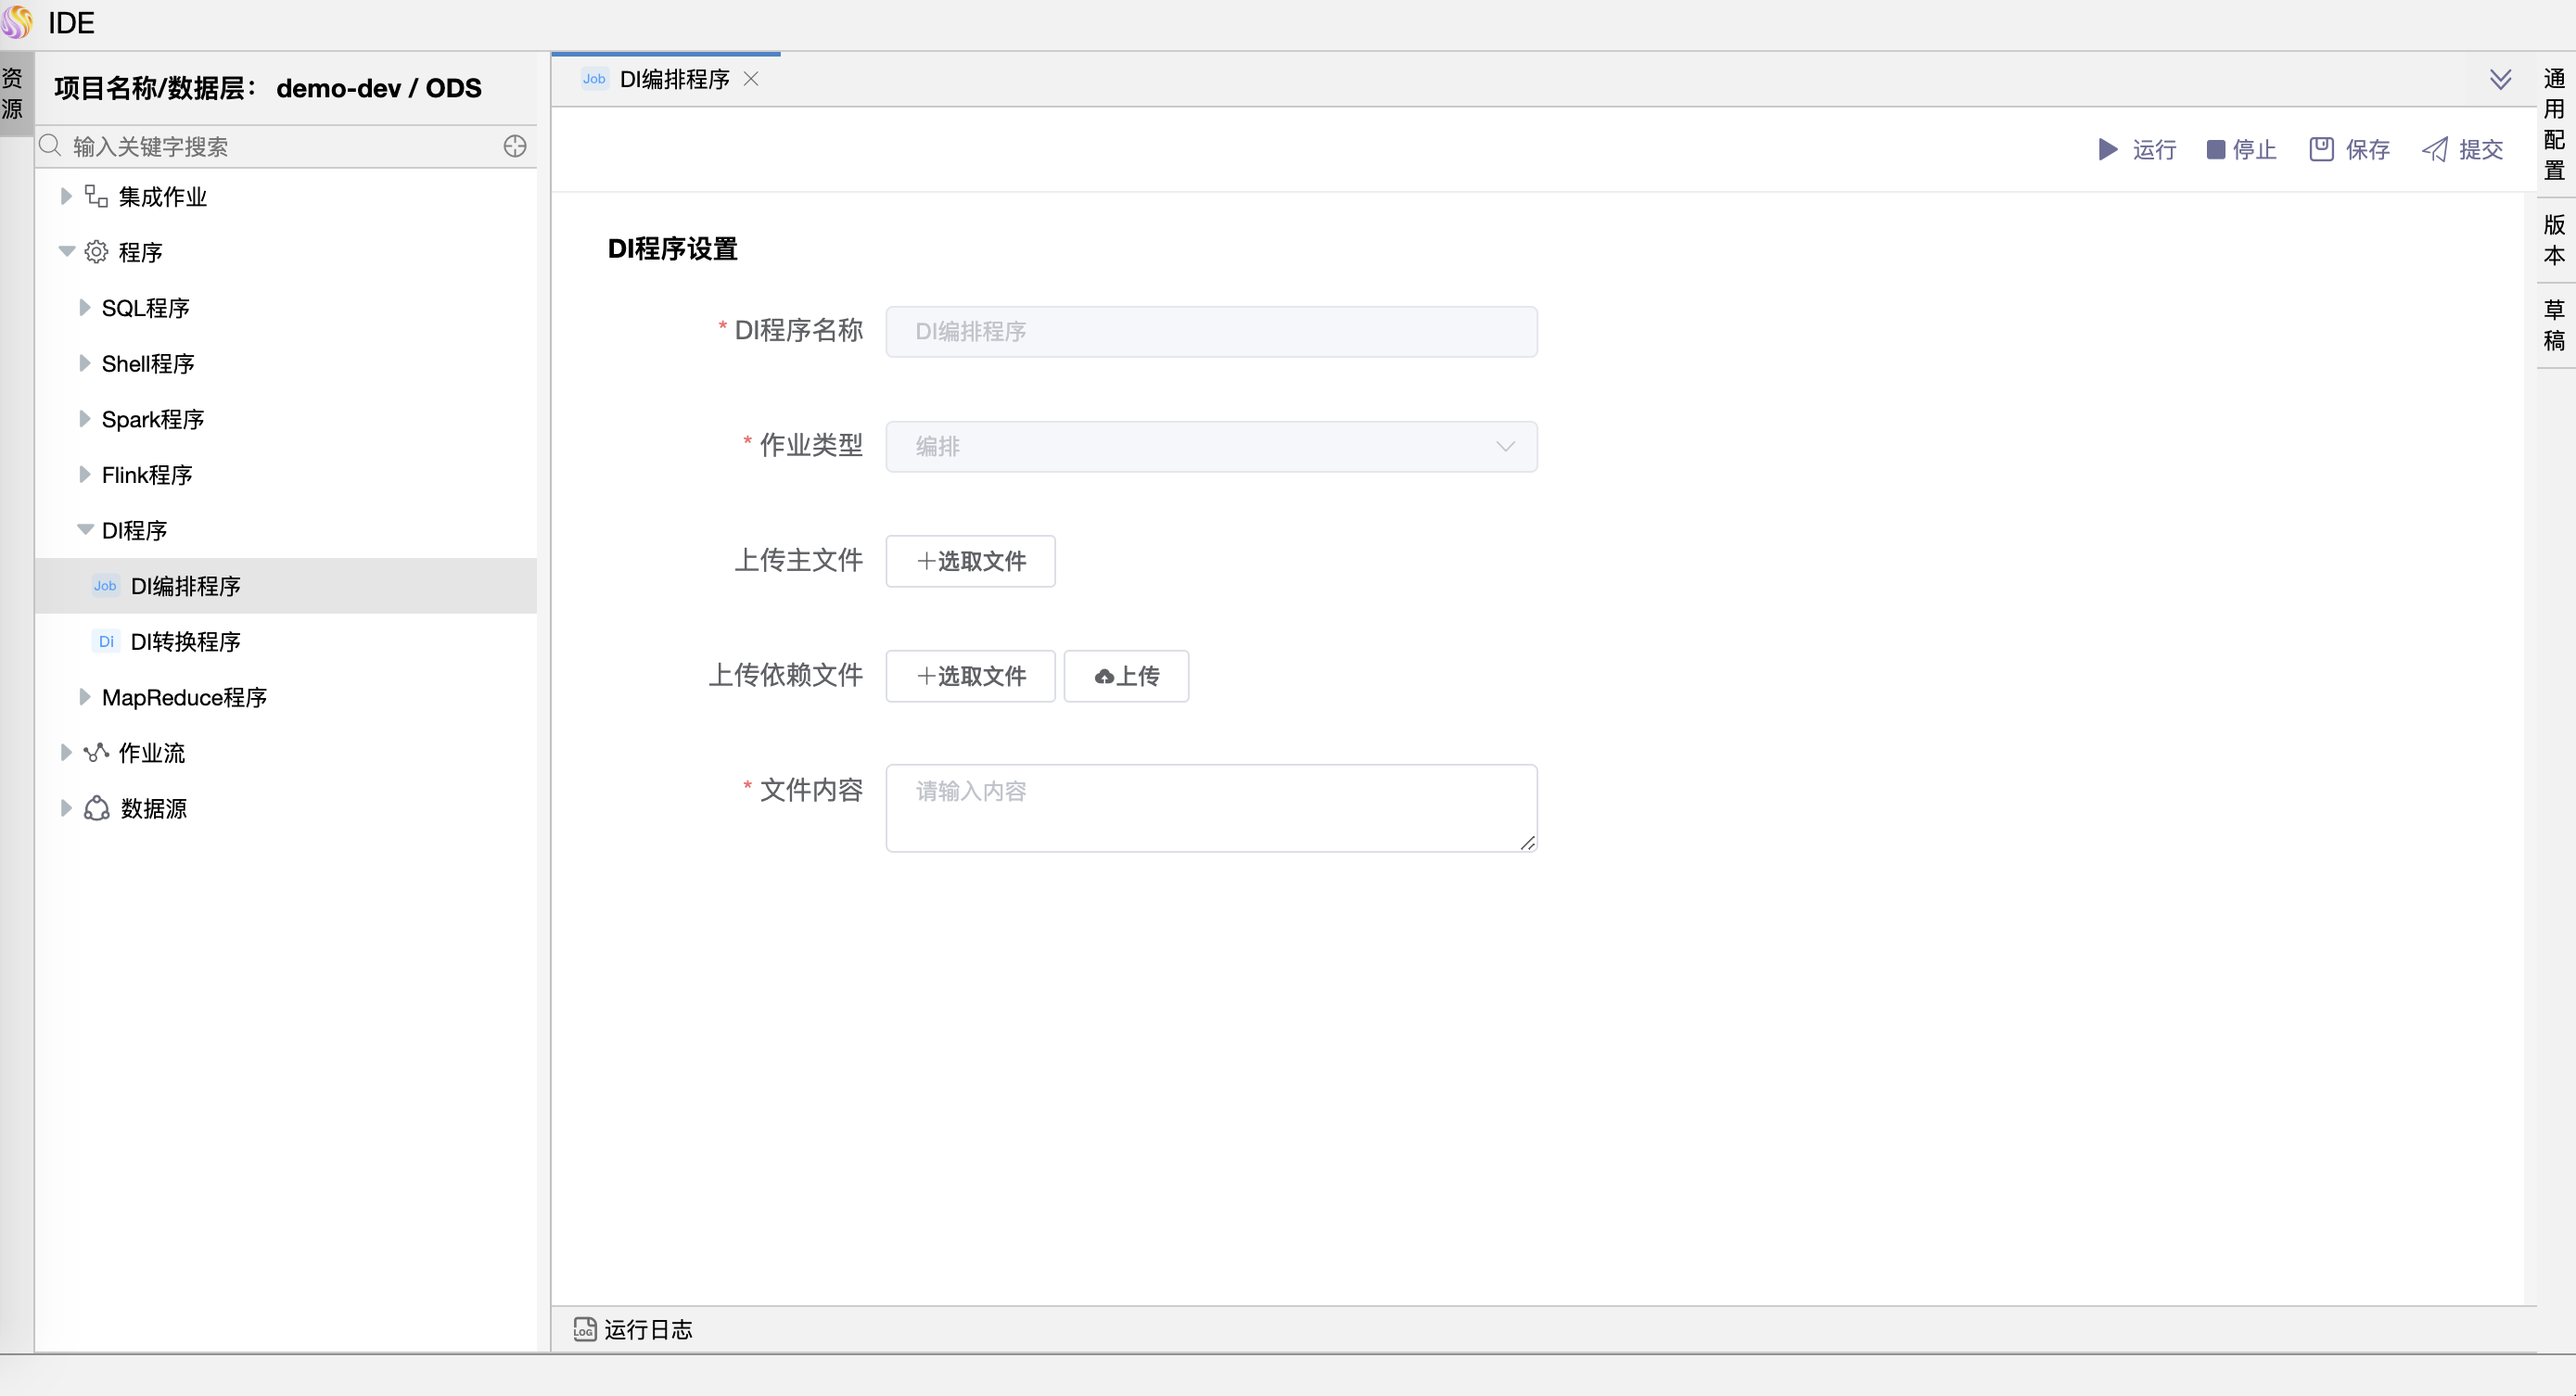Click the Submit (提交) paper plane icon
Screen dimensions: 2576x1396
tap(2435, 150)
